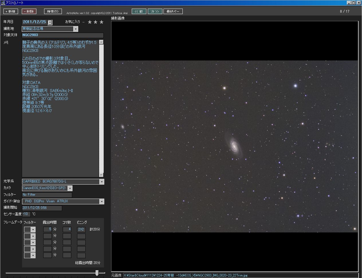Image resolution: width=362 pixels, height=278 pixels.
Task: Open the カメラ camera dropdown
Action: point(70,188)
